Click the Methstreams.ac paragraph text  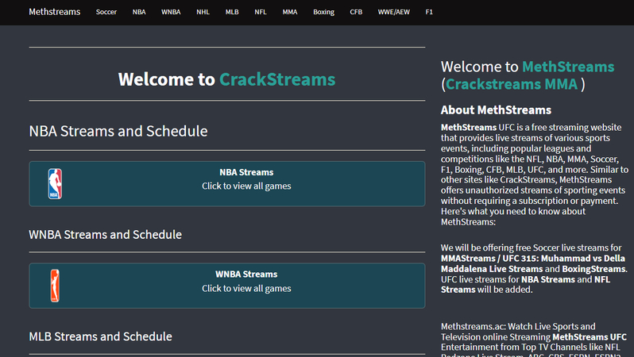coord(534,340)
